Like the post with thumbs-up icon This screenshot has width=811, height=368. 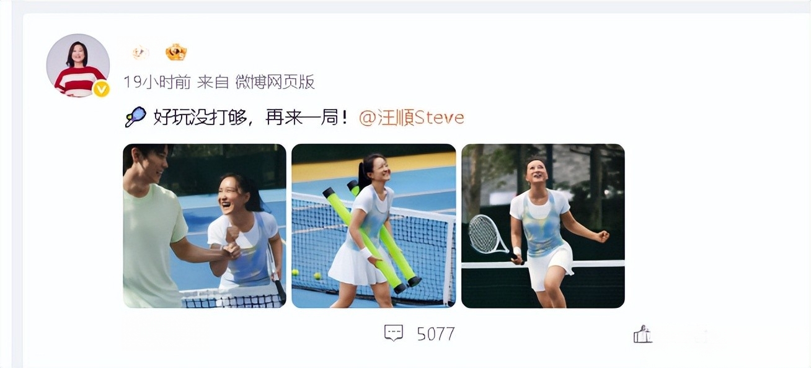point(642,334)
